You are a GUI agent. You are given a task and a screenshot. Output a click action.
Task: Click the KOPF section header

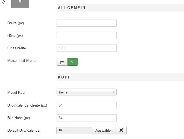(x=64, y=77)
